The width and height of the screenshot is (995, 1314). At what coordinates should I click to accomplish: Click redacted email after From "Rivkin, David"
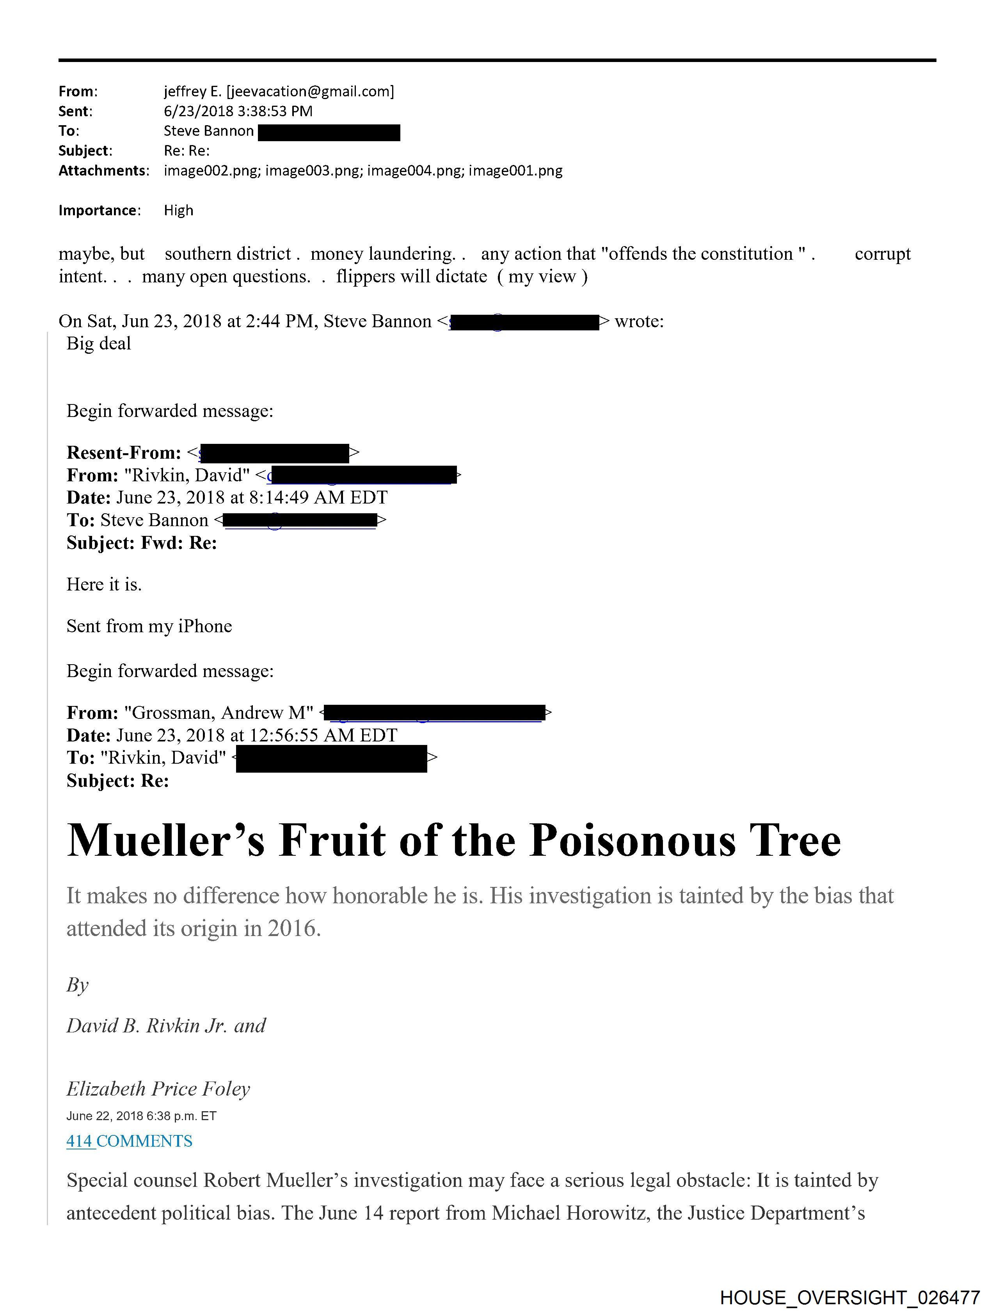tap(362, 475)
